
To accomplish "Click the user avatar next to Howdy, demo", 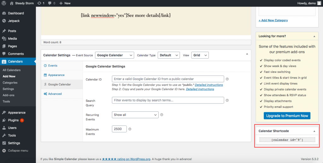I will [319, 3].
